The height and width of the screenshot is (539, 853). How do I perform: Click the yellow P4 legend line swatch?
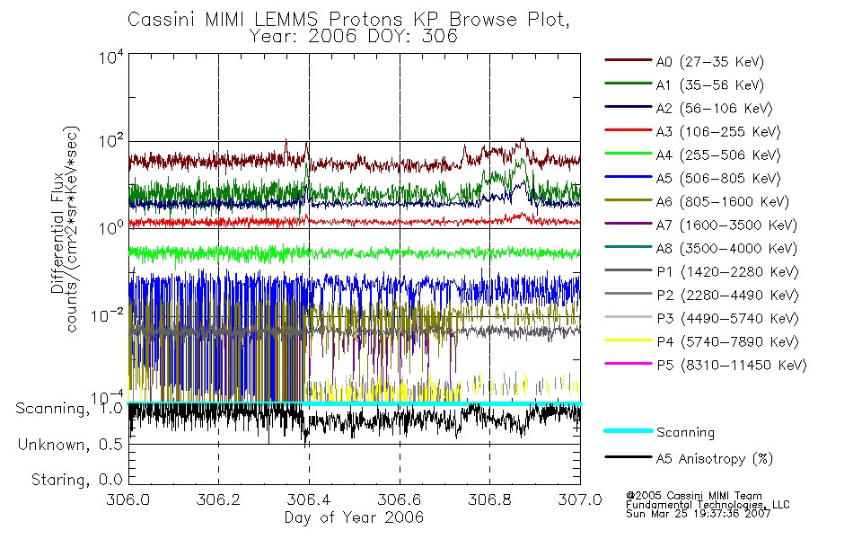[x=629, y=340]
